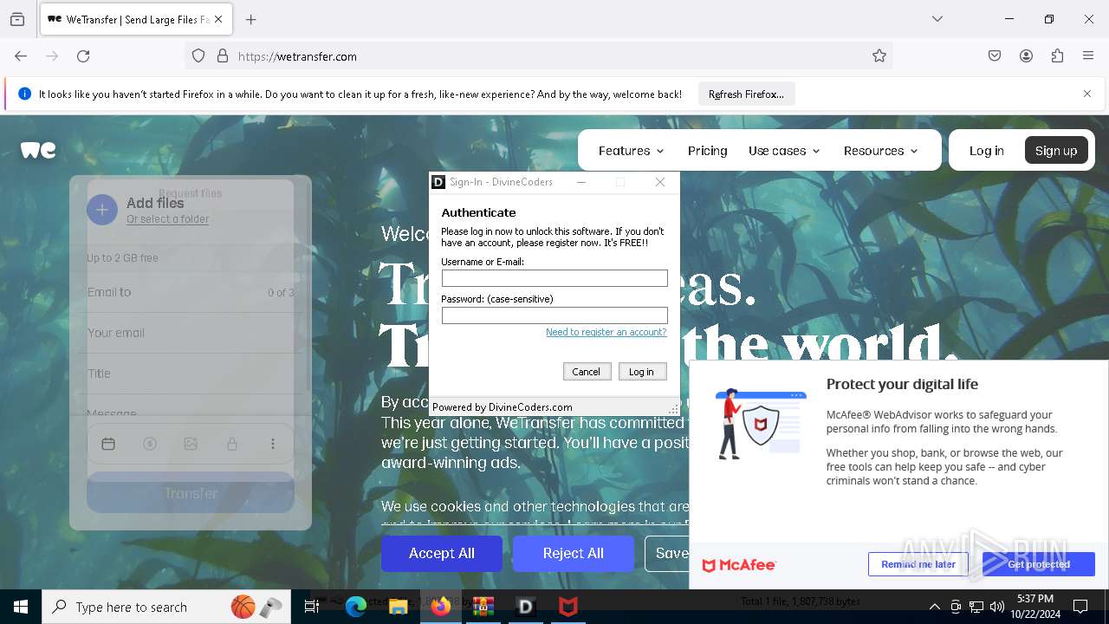
Task: Reload the WeTransfer page
Action: click(x=83, y=56)
